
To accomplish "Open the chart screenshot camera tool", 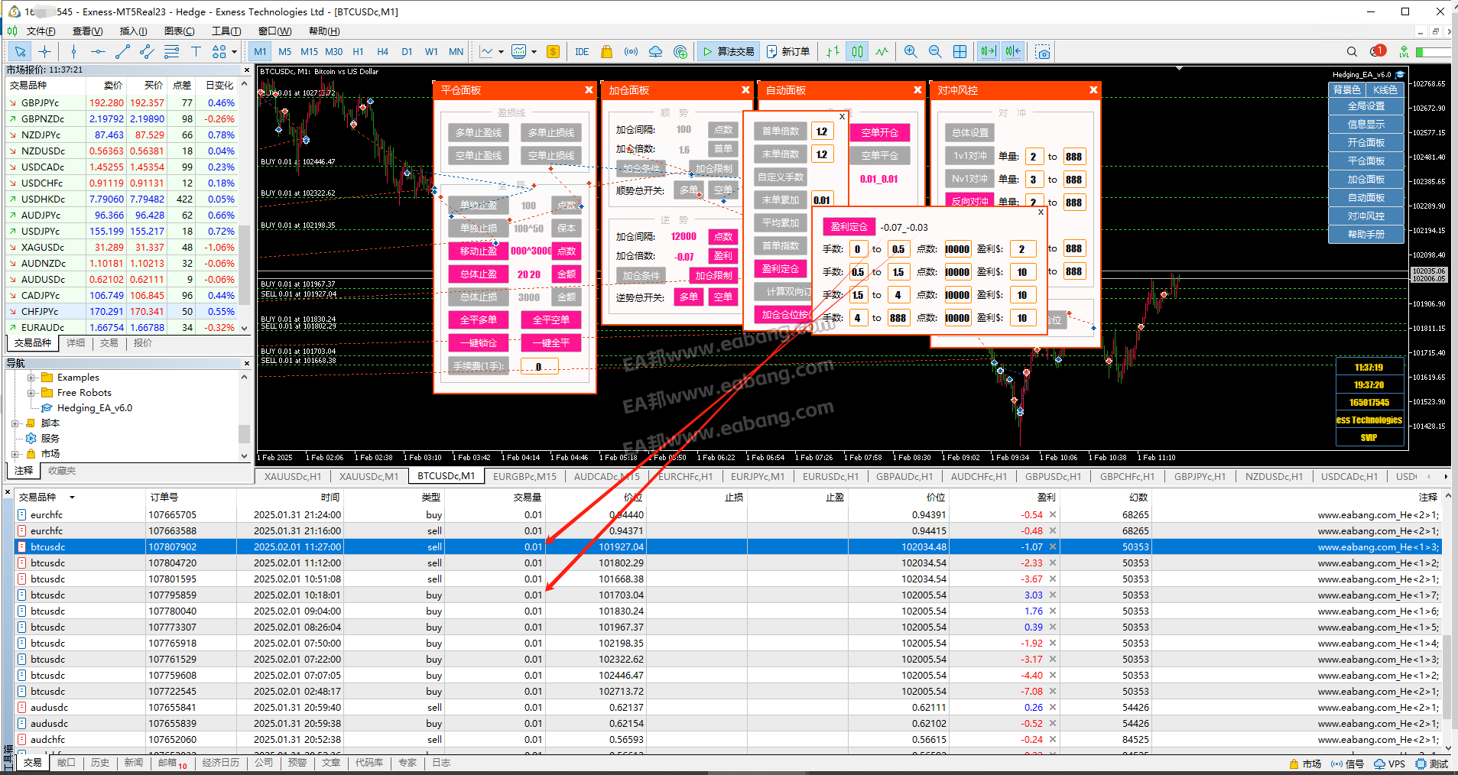I will [1043, 52].
